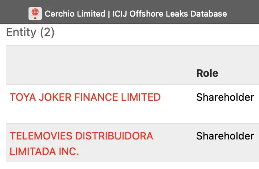Image resolution: width=259 pixels, height=169 pixels.
Task: Select Shareholder role in Toya Joker row
Action: click(225, 97)
